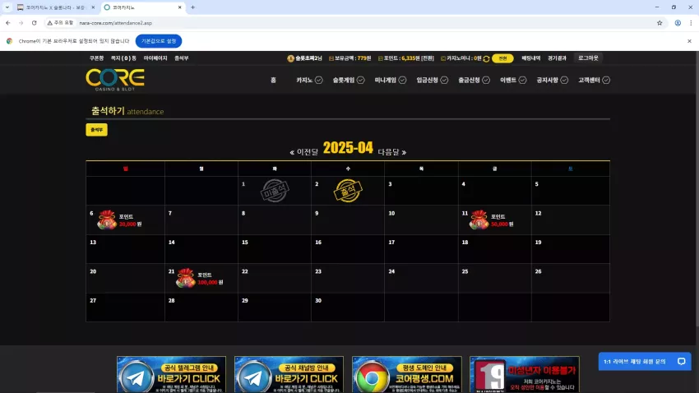Switch to the first browser tab
This screenshot has width=699, height=393.
click(55, 7)
